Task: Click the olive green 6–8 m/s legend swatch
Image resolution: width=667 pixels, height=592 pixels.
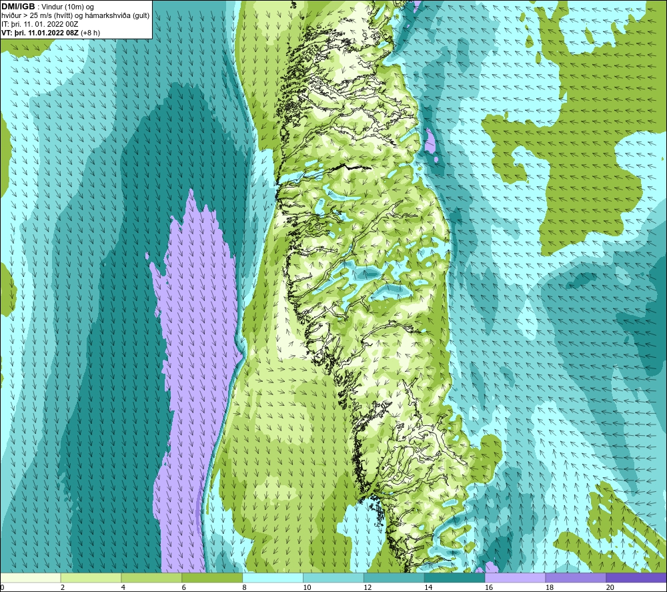Action: tap(212, 577)
